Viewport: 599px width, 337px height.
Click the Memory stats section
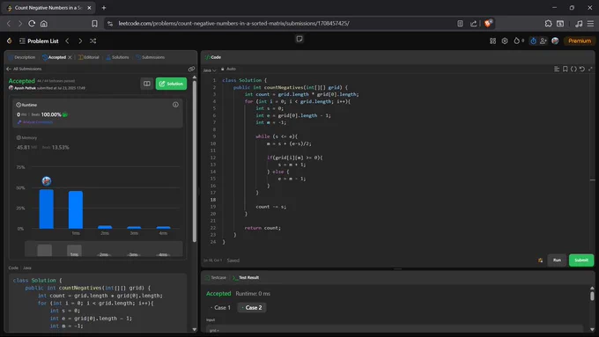pos(98,143)
